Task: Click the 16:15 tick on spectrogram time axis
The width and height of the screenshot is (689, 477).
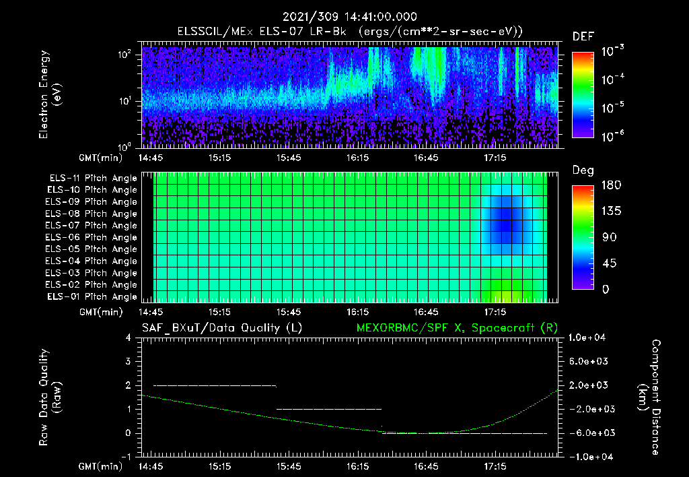Action: (358, 158)
